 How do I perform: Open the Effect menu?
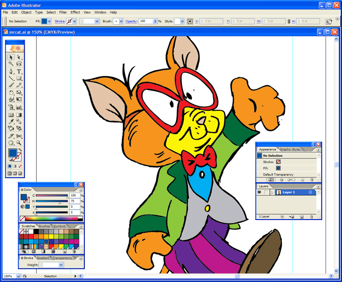tap(75, 12)
